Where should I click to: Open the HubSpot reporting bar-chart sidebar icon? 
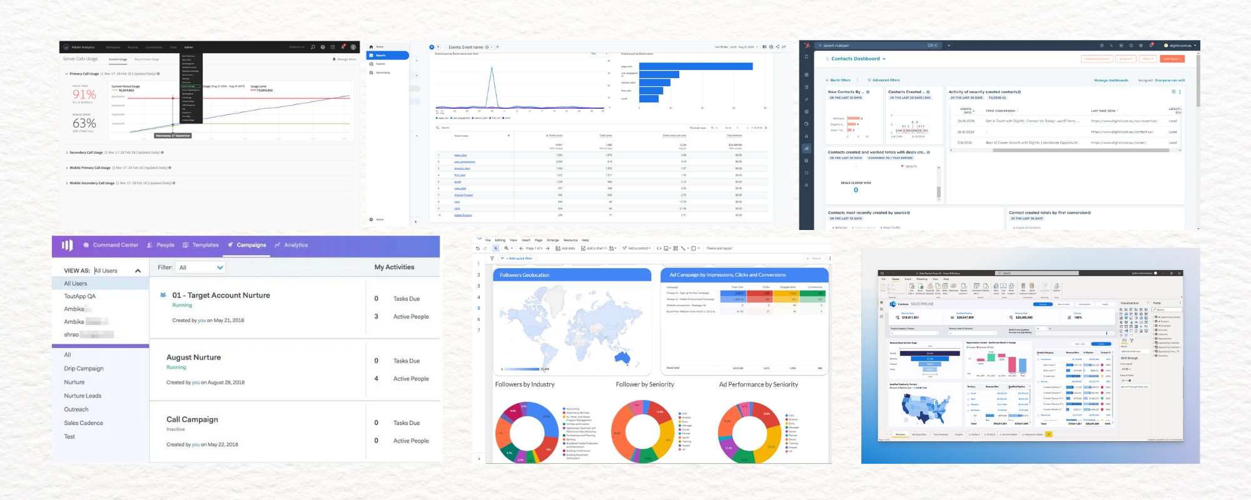806,148
